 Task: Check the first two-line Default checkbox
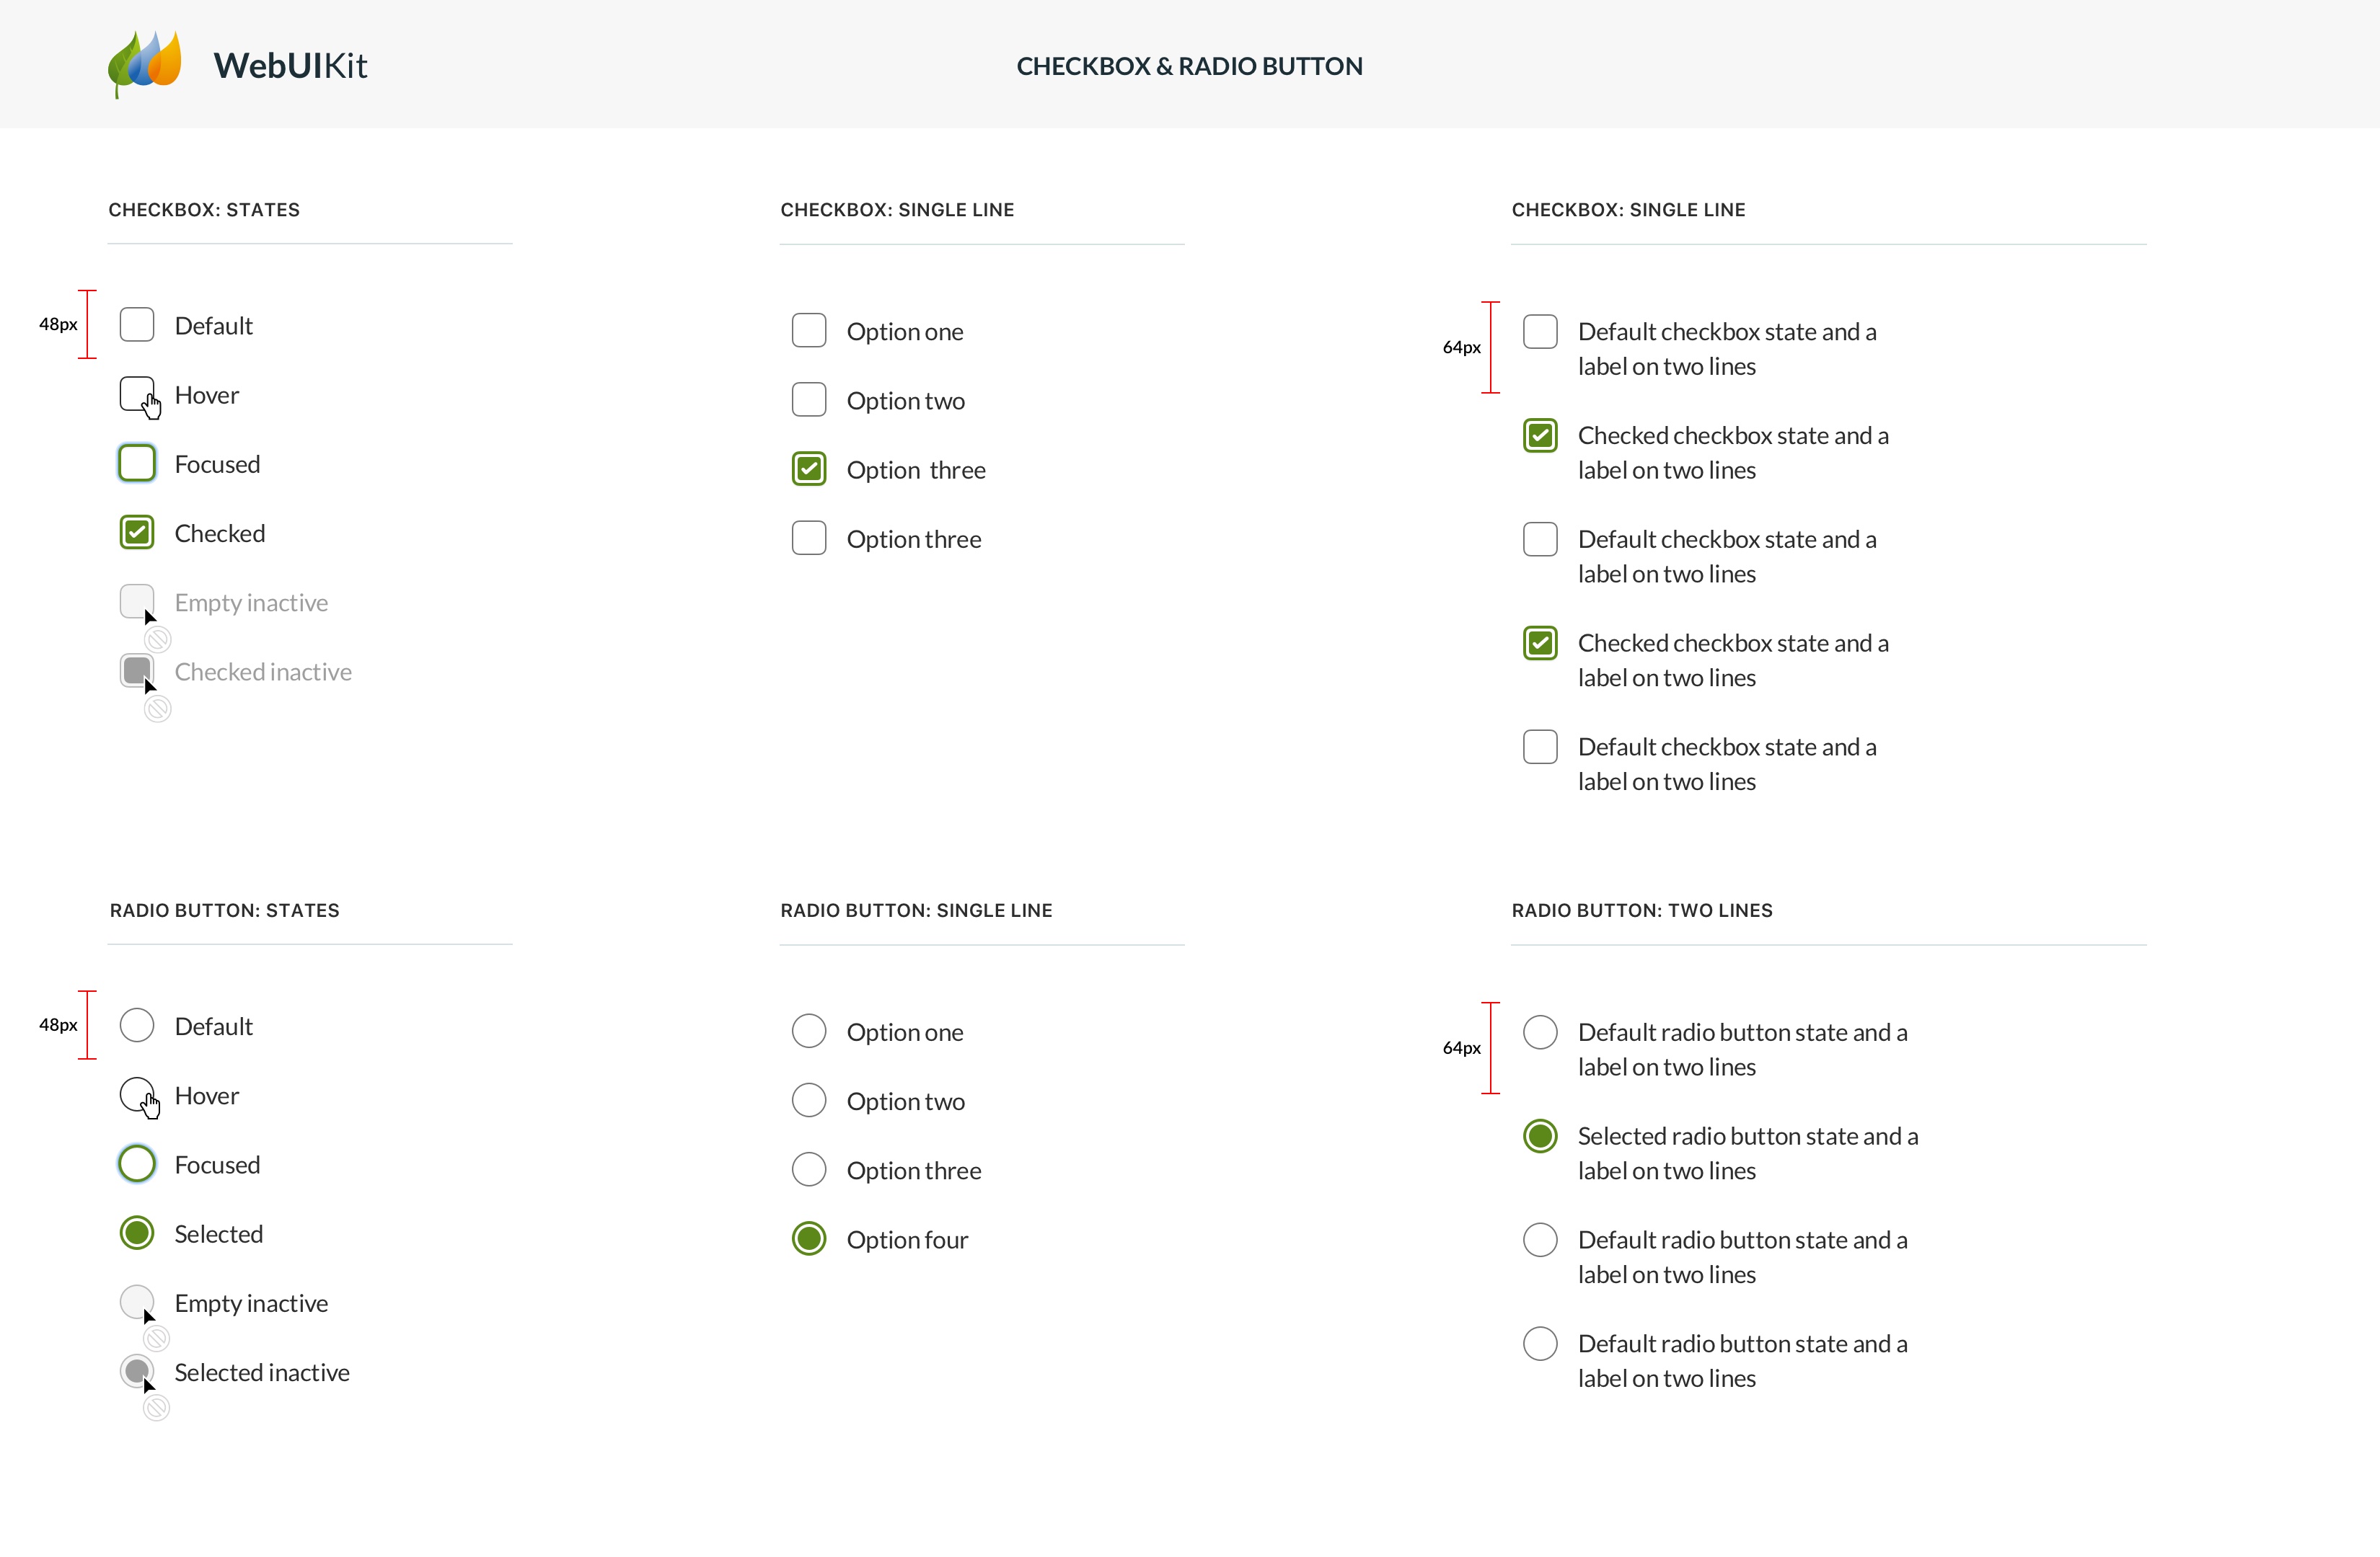[1540, 332]
